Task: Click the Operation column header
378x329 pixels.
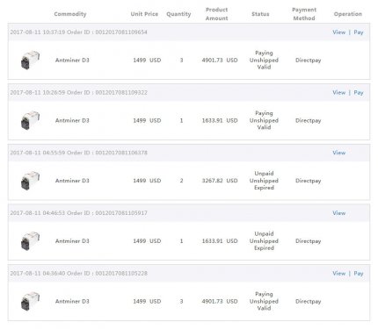Action: (348, 14)
